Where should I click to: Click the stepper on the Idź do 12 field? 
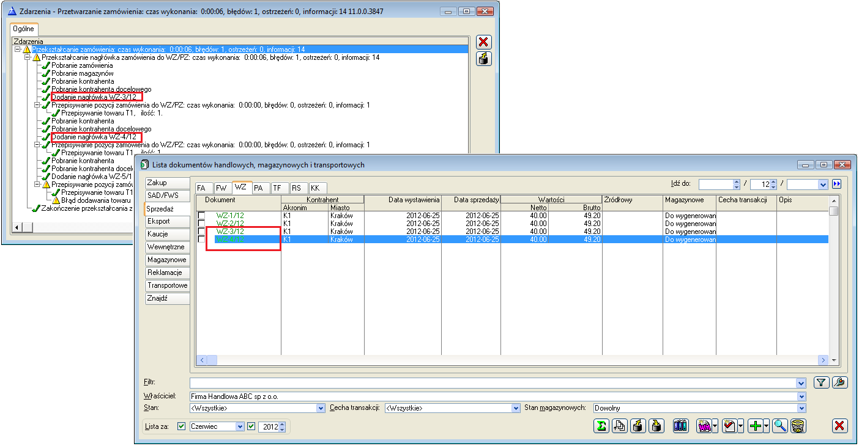(x=773, y=184)
